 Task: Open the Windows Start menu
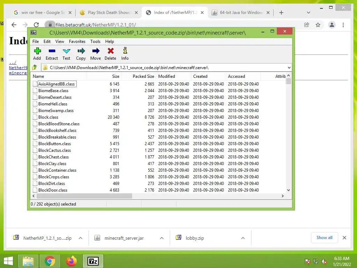tap(8, 261)
